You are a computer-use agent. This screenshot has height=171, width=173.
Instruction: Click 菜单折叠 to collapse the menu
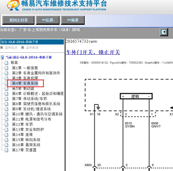pos(32,48)
